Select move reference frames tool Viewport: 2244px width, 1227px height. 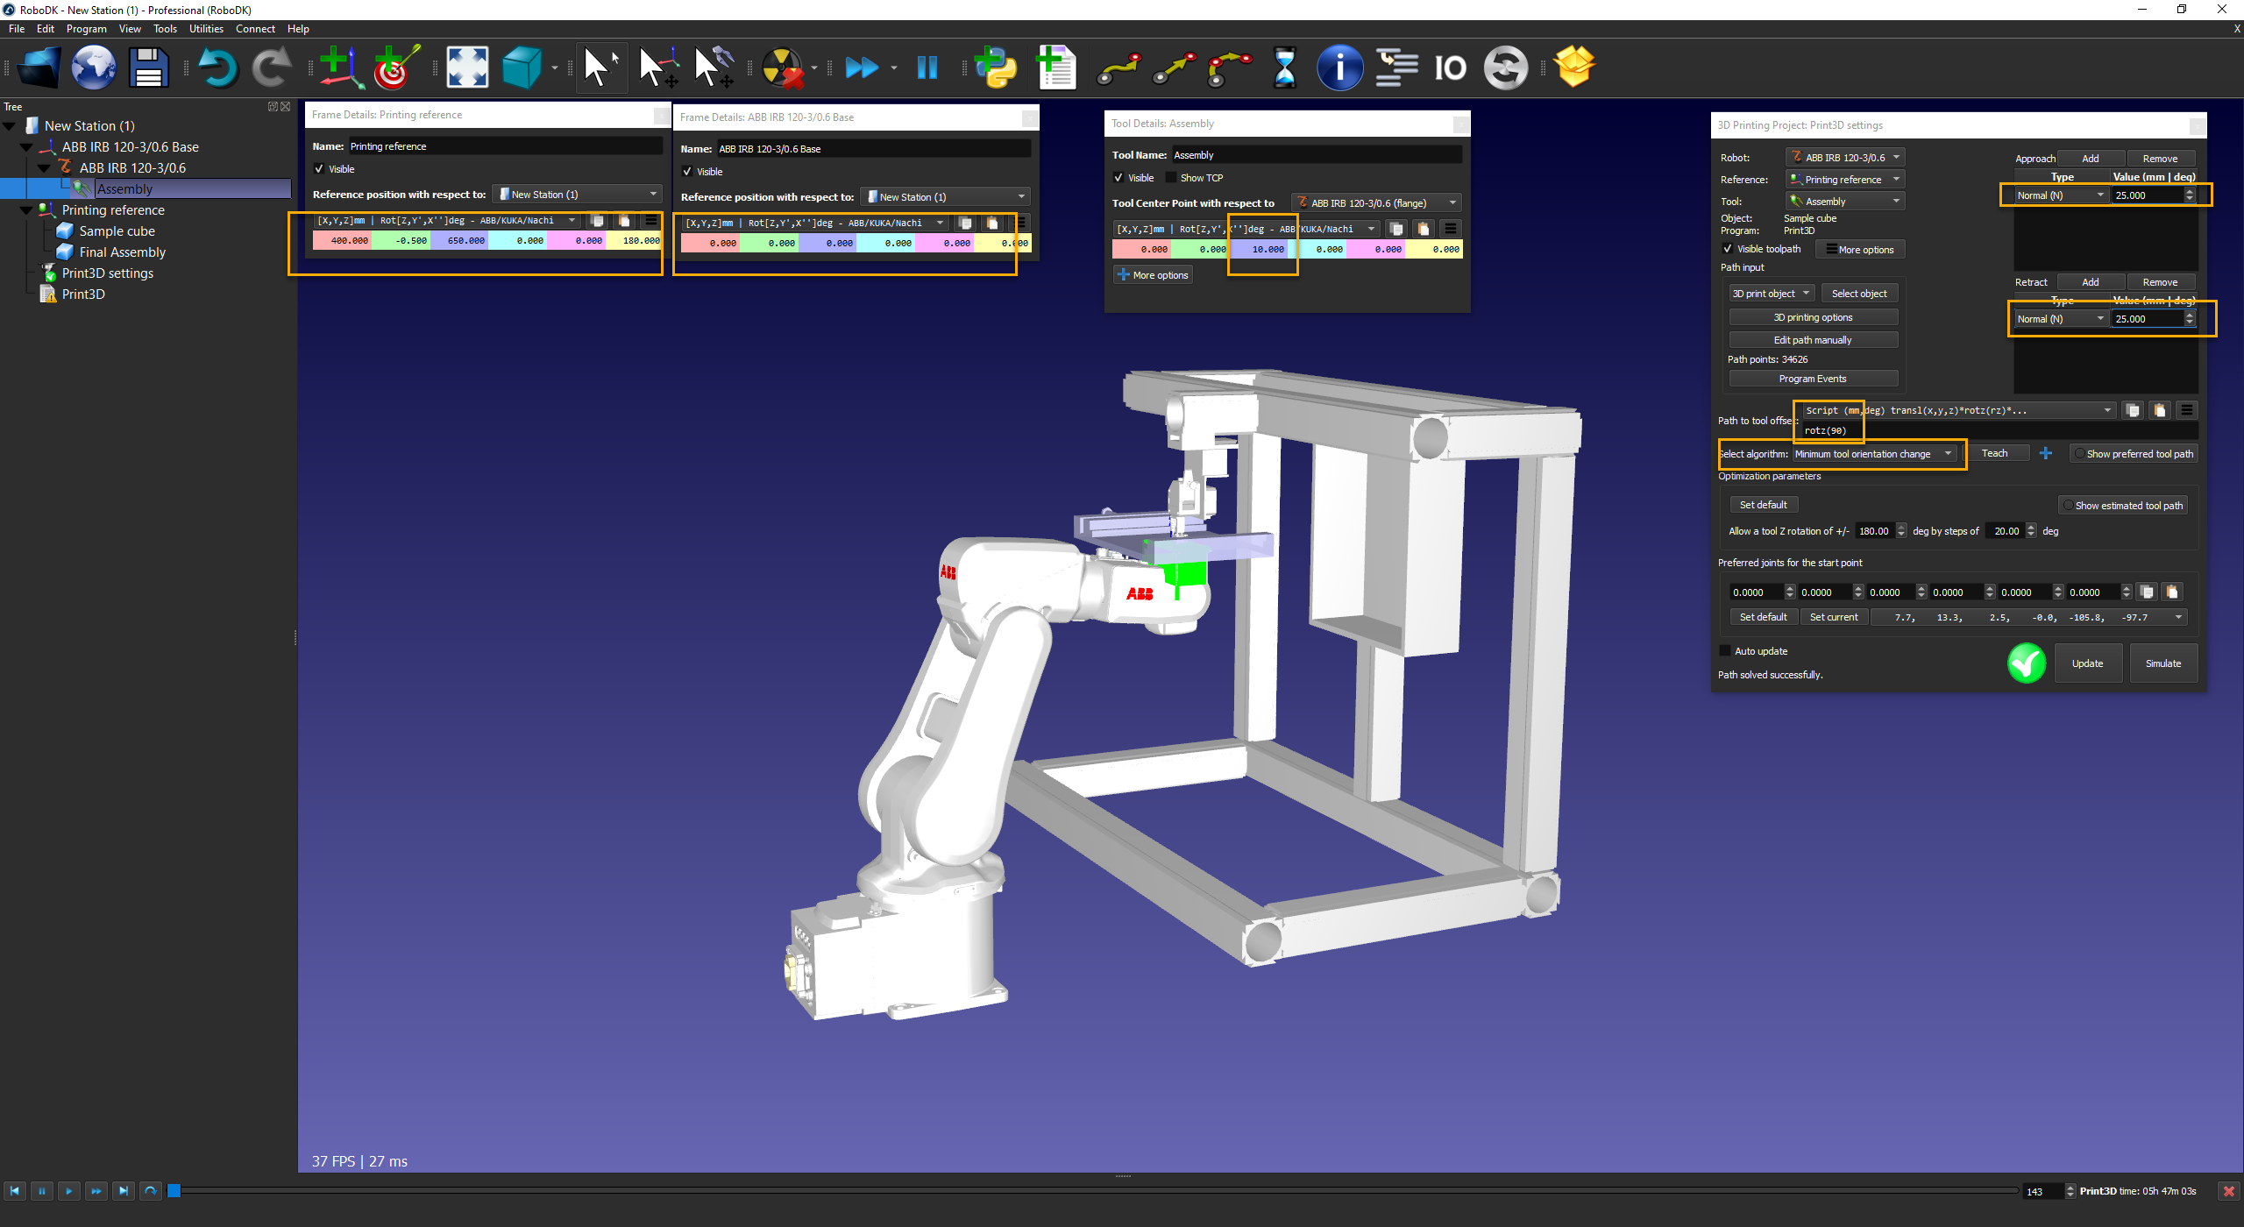pyautogui.click(x=658, y=67)
